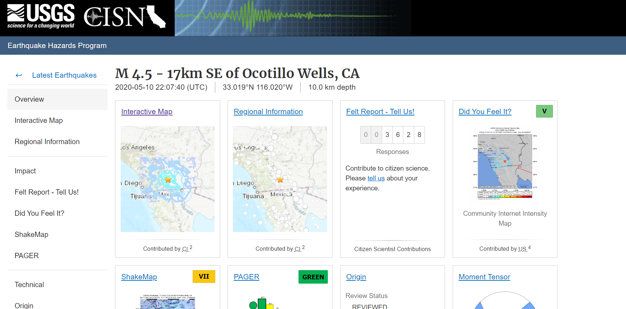This screenshot has width=626, height=309.
Task: Click the 'tell us' link
Action: [376, 178]
